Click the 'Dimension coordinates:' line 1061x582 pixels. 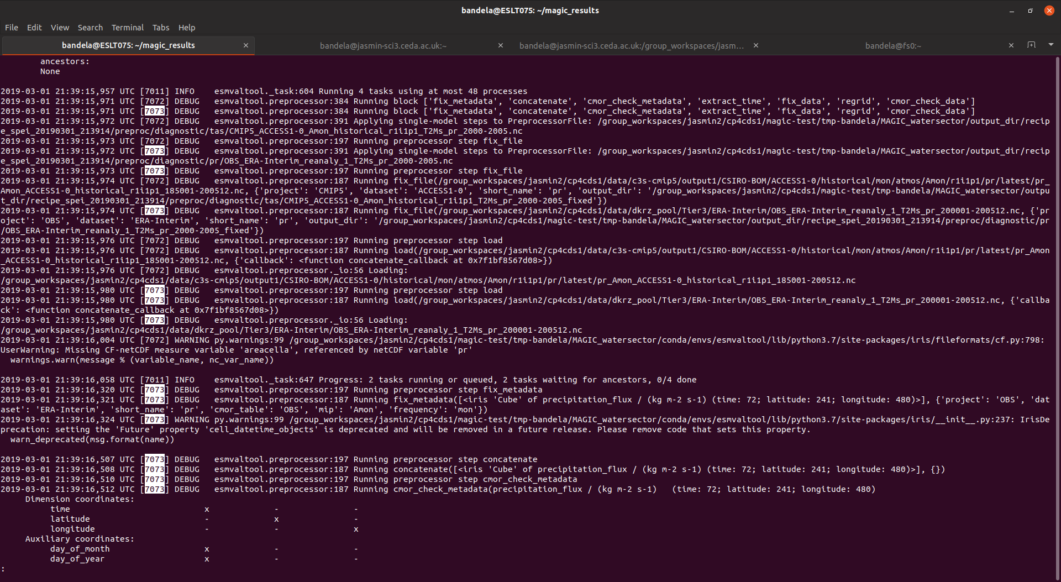point(80,499)
